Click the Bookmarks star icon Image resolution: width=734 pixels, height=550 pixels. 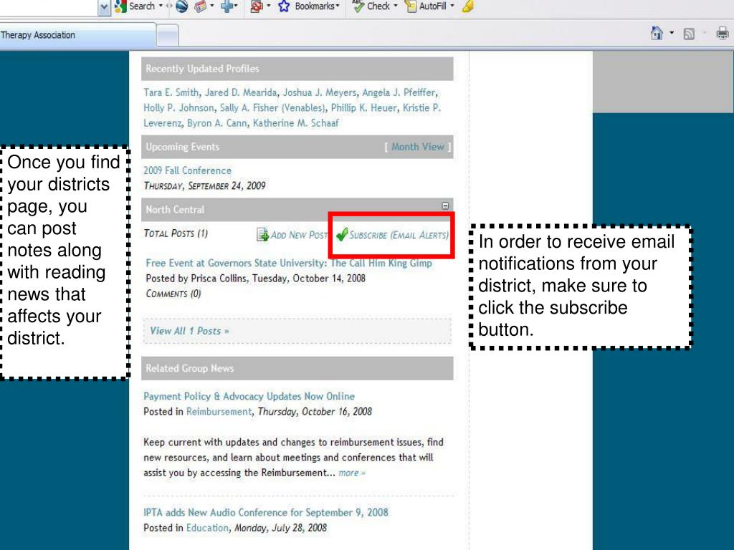(284, 6)
